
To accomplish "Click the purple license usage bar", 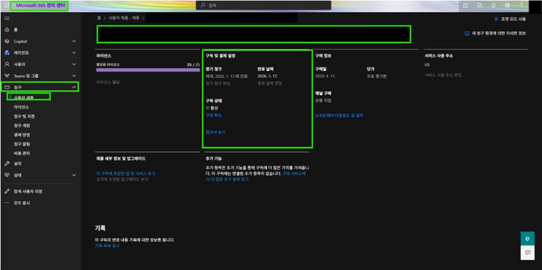I will coord(148,70).
